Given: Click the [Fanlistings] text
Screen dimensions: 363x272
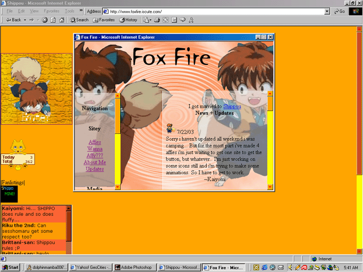Looking at the screenshot, I should tap(13, 182).
